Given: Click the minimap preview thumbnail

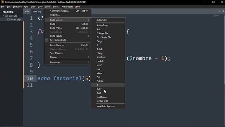Looking at the screenshot, I should pos(217,17).
